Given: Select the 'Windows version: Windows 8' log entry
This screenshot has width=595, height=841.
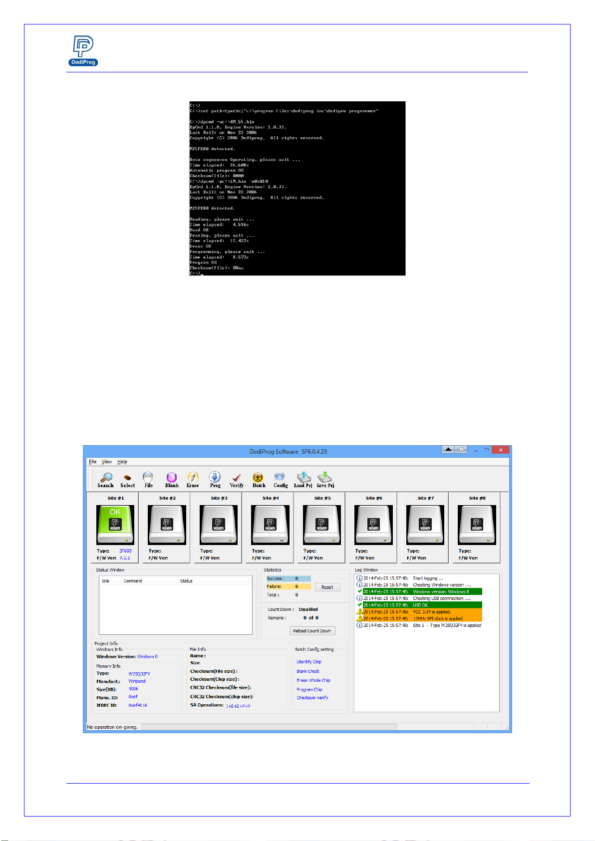Looking at the screenshot, I should pos(422,591).
